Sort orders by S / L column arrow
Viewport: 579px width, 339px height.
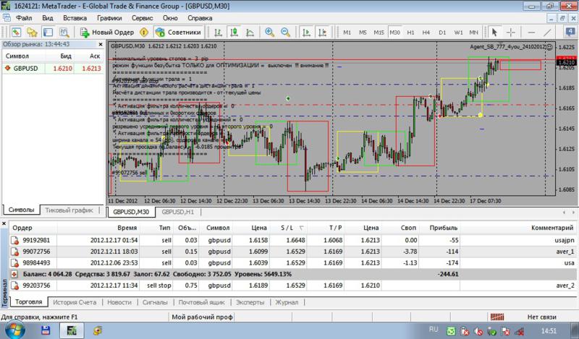[302, 228]
